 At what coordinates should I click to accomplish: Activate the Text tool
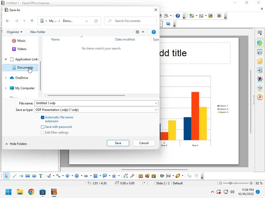coord(41,176)
